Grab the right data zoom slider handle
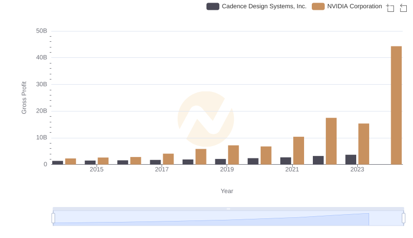 tap(404, 218)
